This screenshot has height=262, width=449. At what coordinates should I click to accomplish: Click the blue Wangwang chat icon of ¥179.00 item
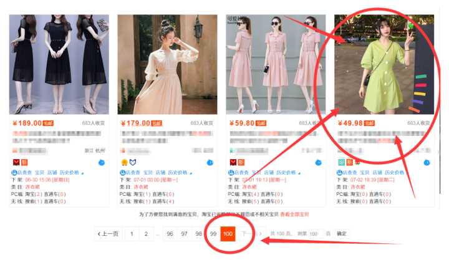point(210,163)
